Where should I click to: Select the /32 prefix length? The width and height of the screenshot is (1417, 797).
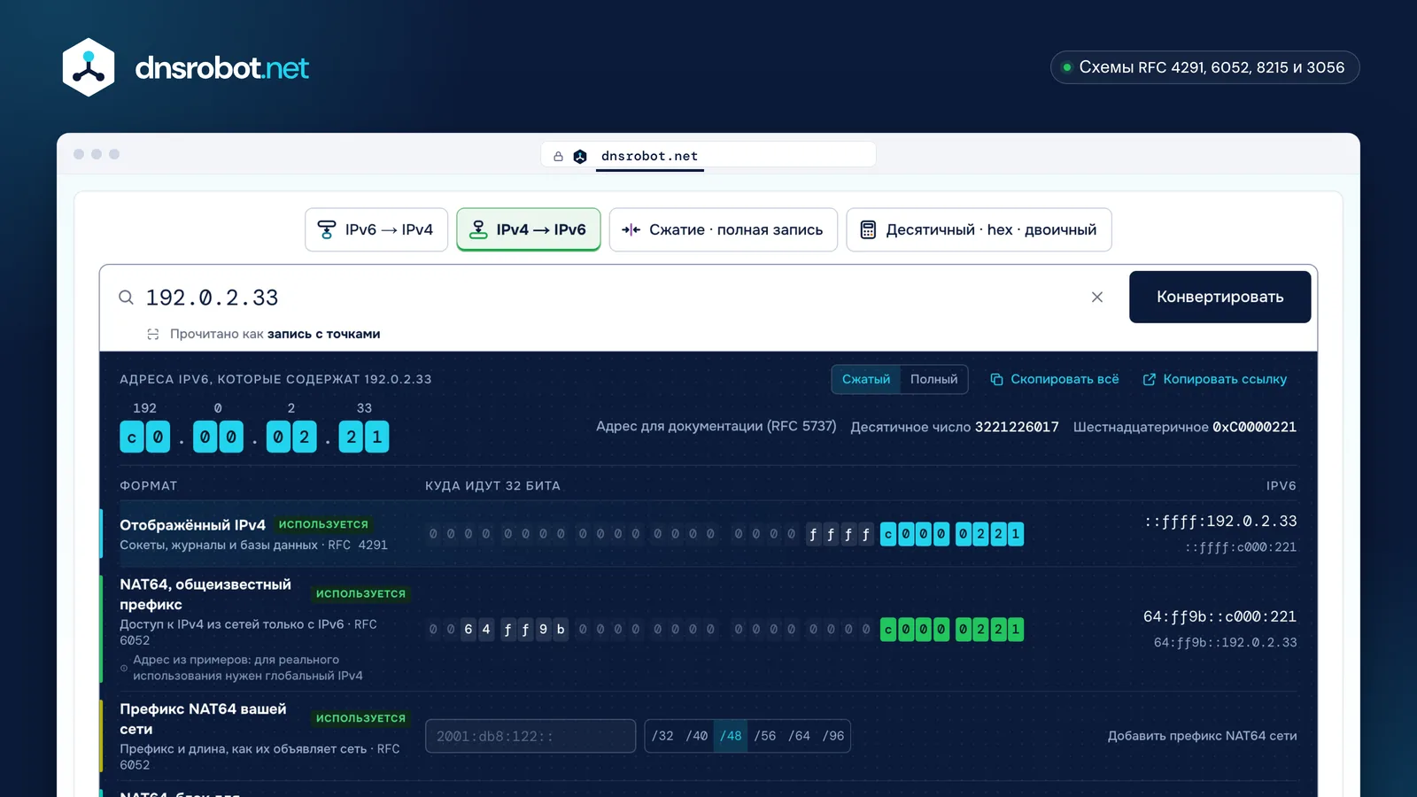pos(662,736)
